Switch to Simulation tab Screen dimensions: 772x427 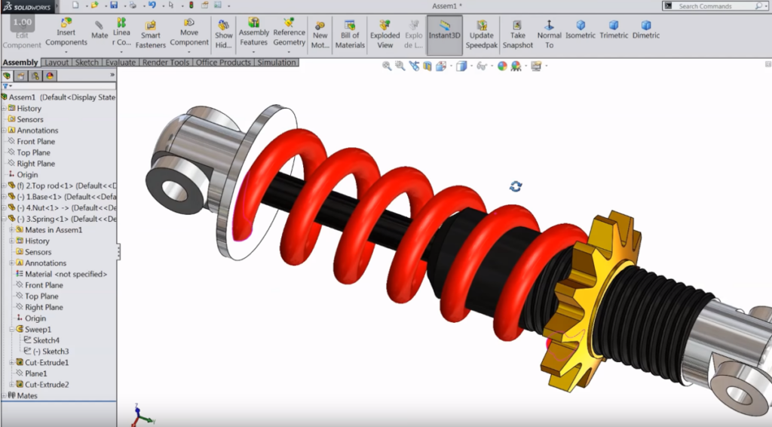coord(277,63)
